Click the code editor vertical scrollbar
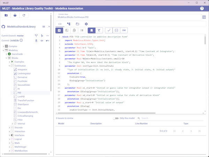 205,40
